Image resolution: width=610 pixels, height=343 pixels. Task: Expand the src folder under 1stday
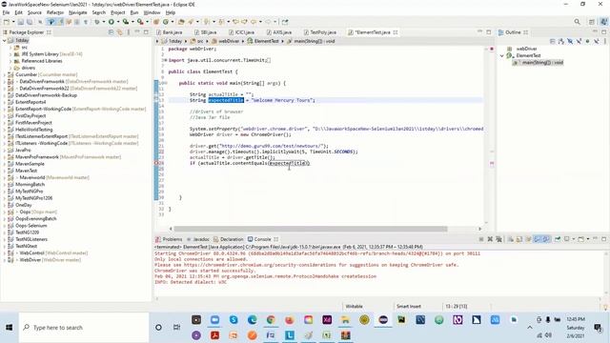coord(10,47)
